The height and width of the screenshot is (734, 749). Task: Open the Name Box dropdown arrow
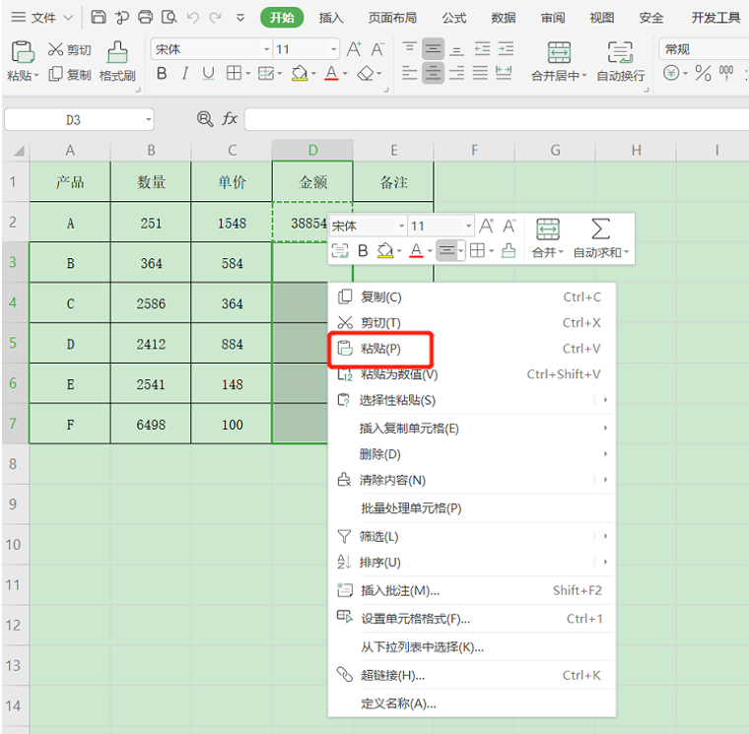click(x=149, y=119)
